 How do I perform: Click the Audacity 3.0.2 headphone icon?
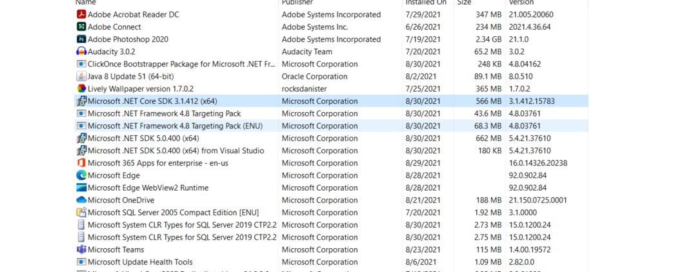point(81,52)
